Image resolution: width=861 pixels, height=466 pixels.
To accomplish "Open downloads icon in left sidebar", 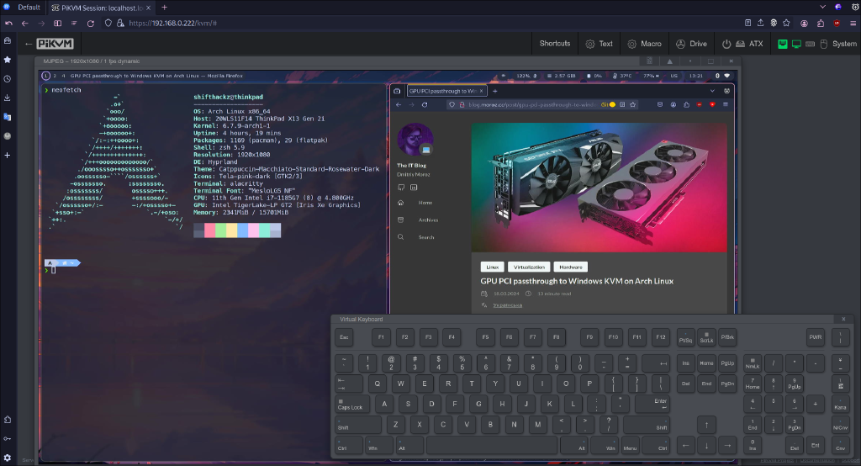I will tap(7, 98).
